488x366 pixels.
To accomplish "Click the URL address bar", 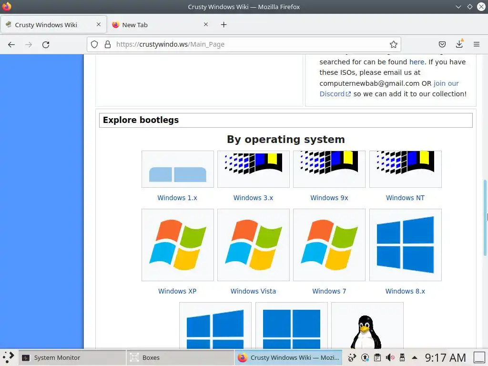I will [x=244, y=44].
